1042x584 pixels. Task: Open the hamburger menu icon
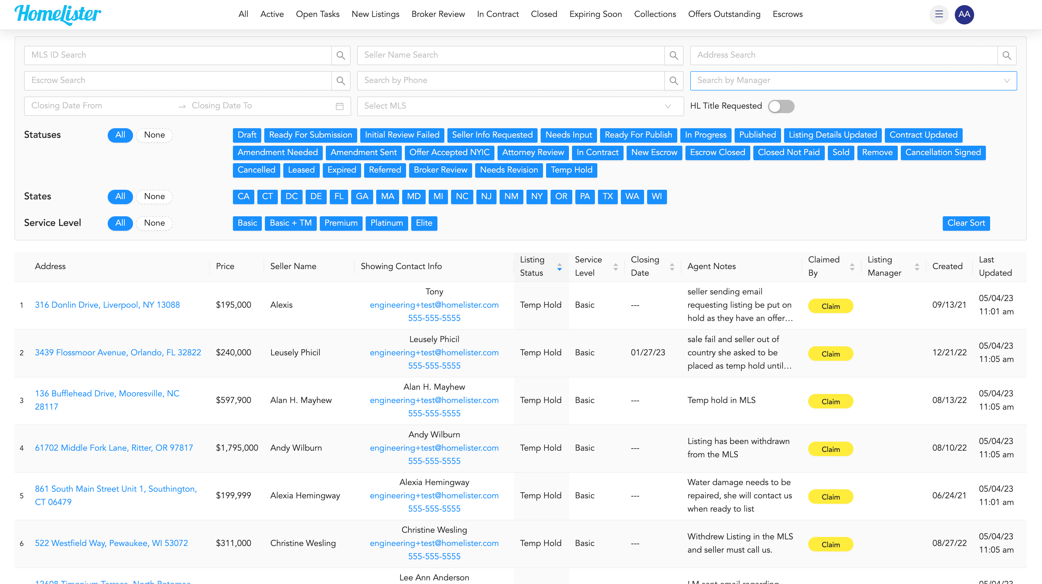(x=939, y=14)
